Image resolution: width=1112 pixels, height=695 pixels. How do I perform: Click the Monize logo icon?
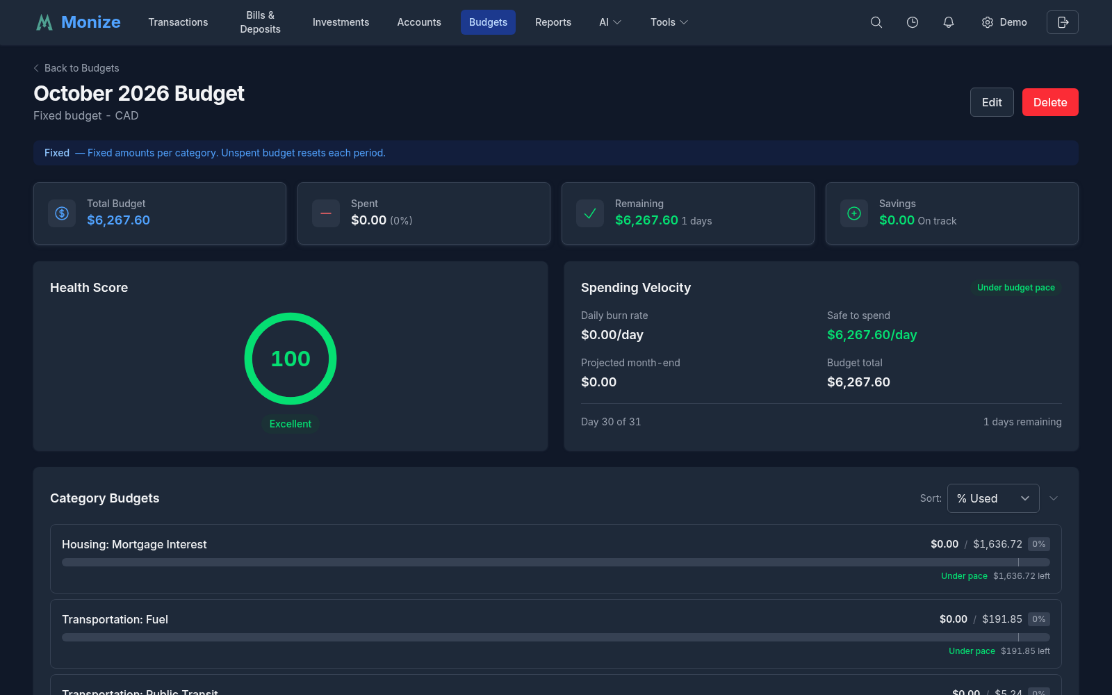pos(44,22)
